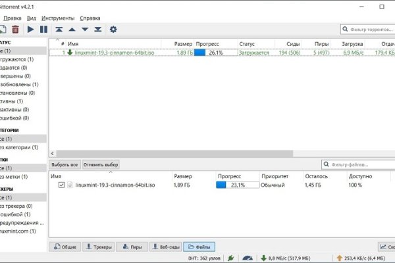Click the red trash delete torrent icon
The image size is (395, 263).
(15, 30)
